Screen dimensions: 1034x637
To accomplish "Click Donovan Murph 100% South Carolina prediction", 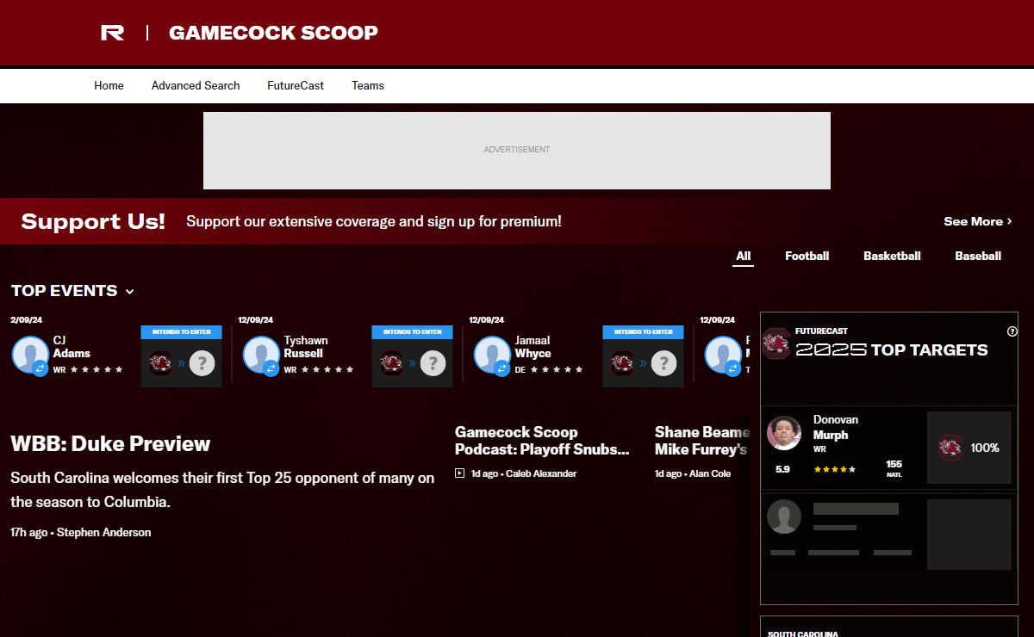I will coord(969,448).
